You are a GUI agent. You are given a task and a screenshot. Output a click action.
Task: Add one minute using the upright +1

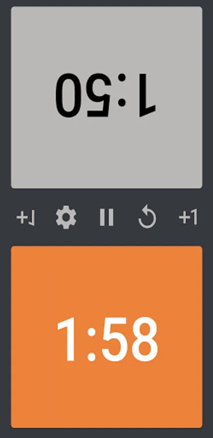(188, 218)
